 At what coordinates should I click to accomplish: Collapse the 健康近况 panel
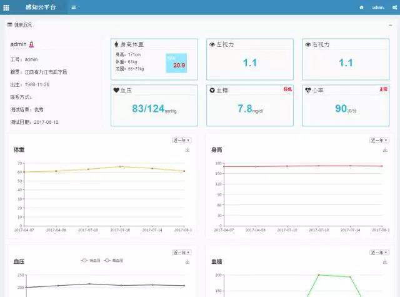coord(390,25)
